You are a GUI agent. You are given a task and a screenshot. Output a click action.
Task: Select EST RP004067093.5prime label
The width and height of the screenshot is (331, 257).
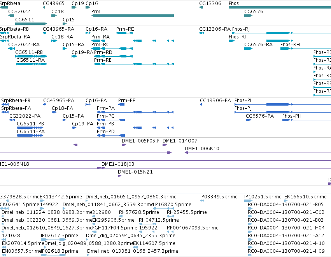(193, 228)
